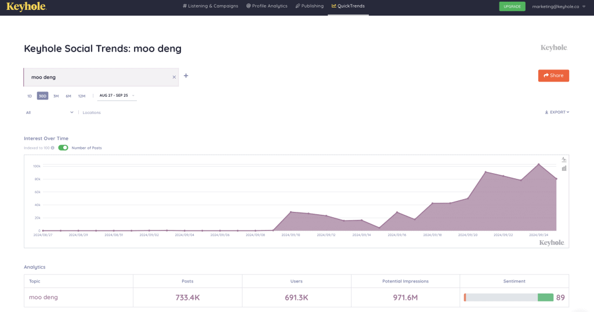The width and height of the screenshot is (594, 312).
Task: Select the 1D time range
Action: pos(30,96)
